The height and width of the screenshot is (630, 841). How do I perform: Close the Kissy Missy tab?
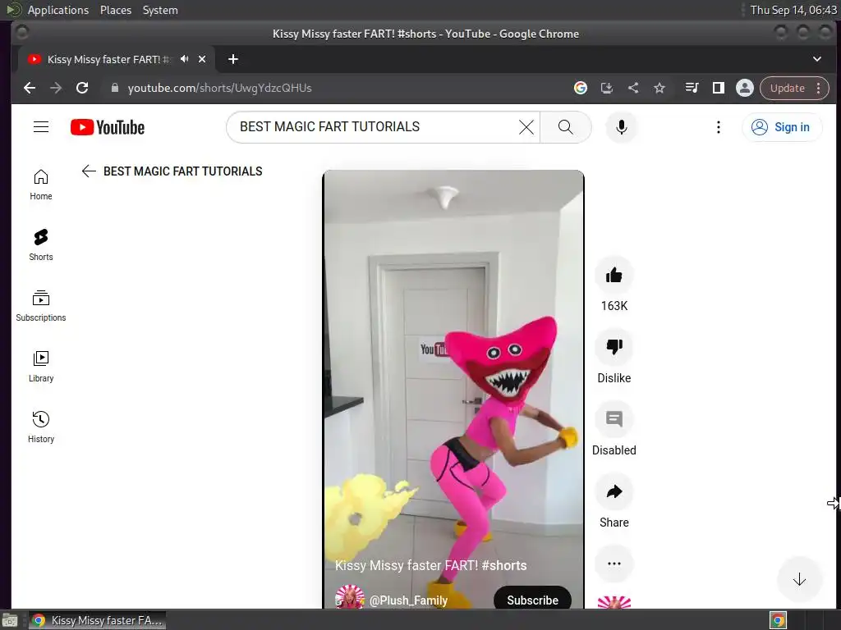(202, 59)
